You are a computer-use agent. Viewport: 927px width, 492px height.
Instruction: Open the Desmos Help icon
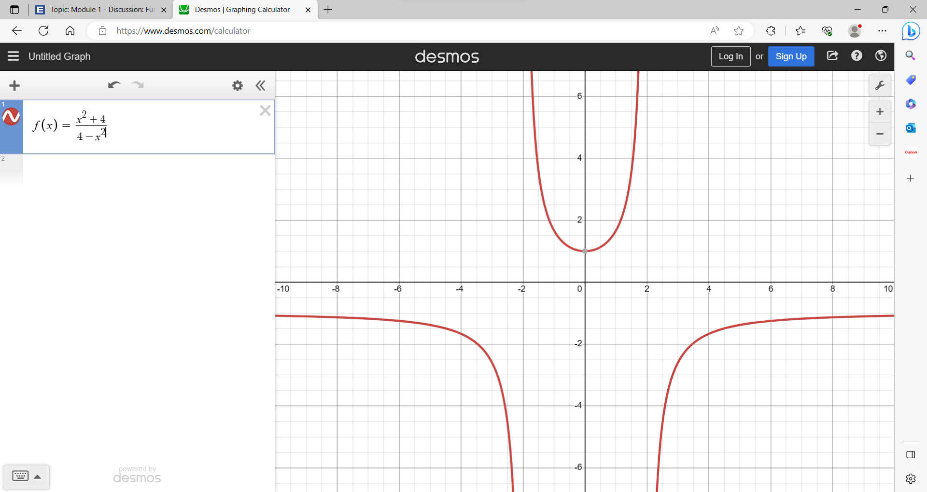coord(857,56)
